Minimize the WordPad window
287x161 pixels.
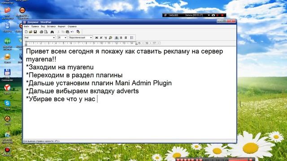pyautogui.click(x=219, y=21)
